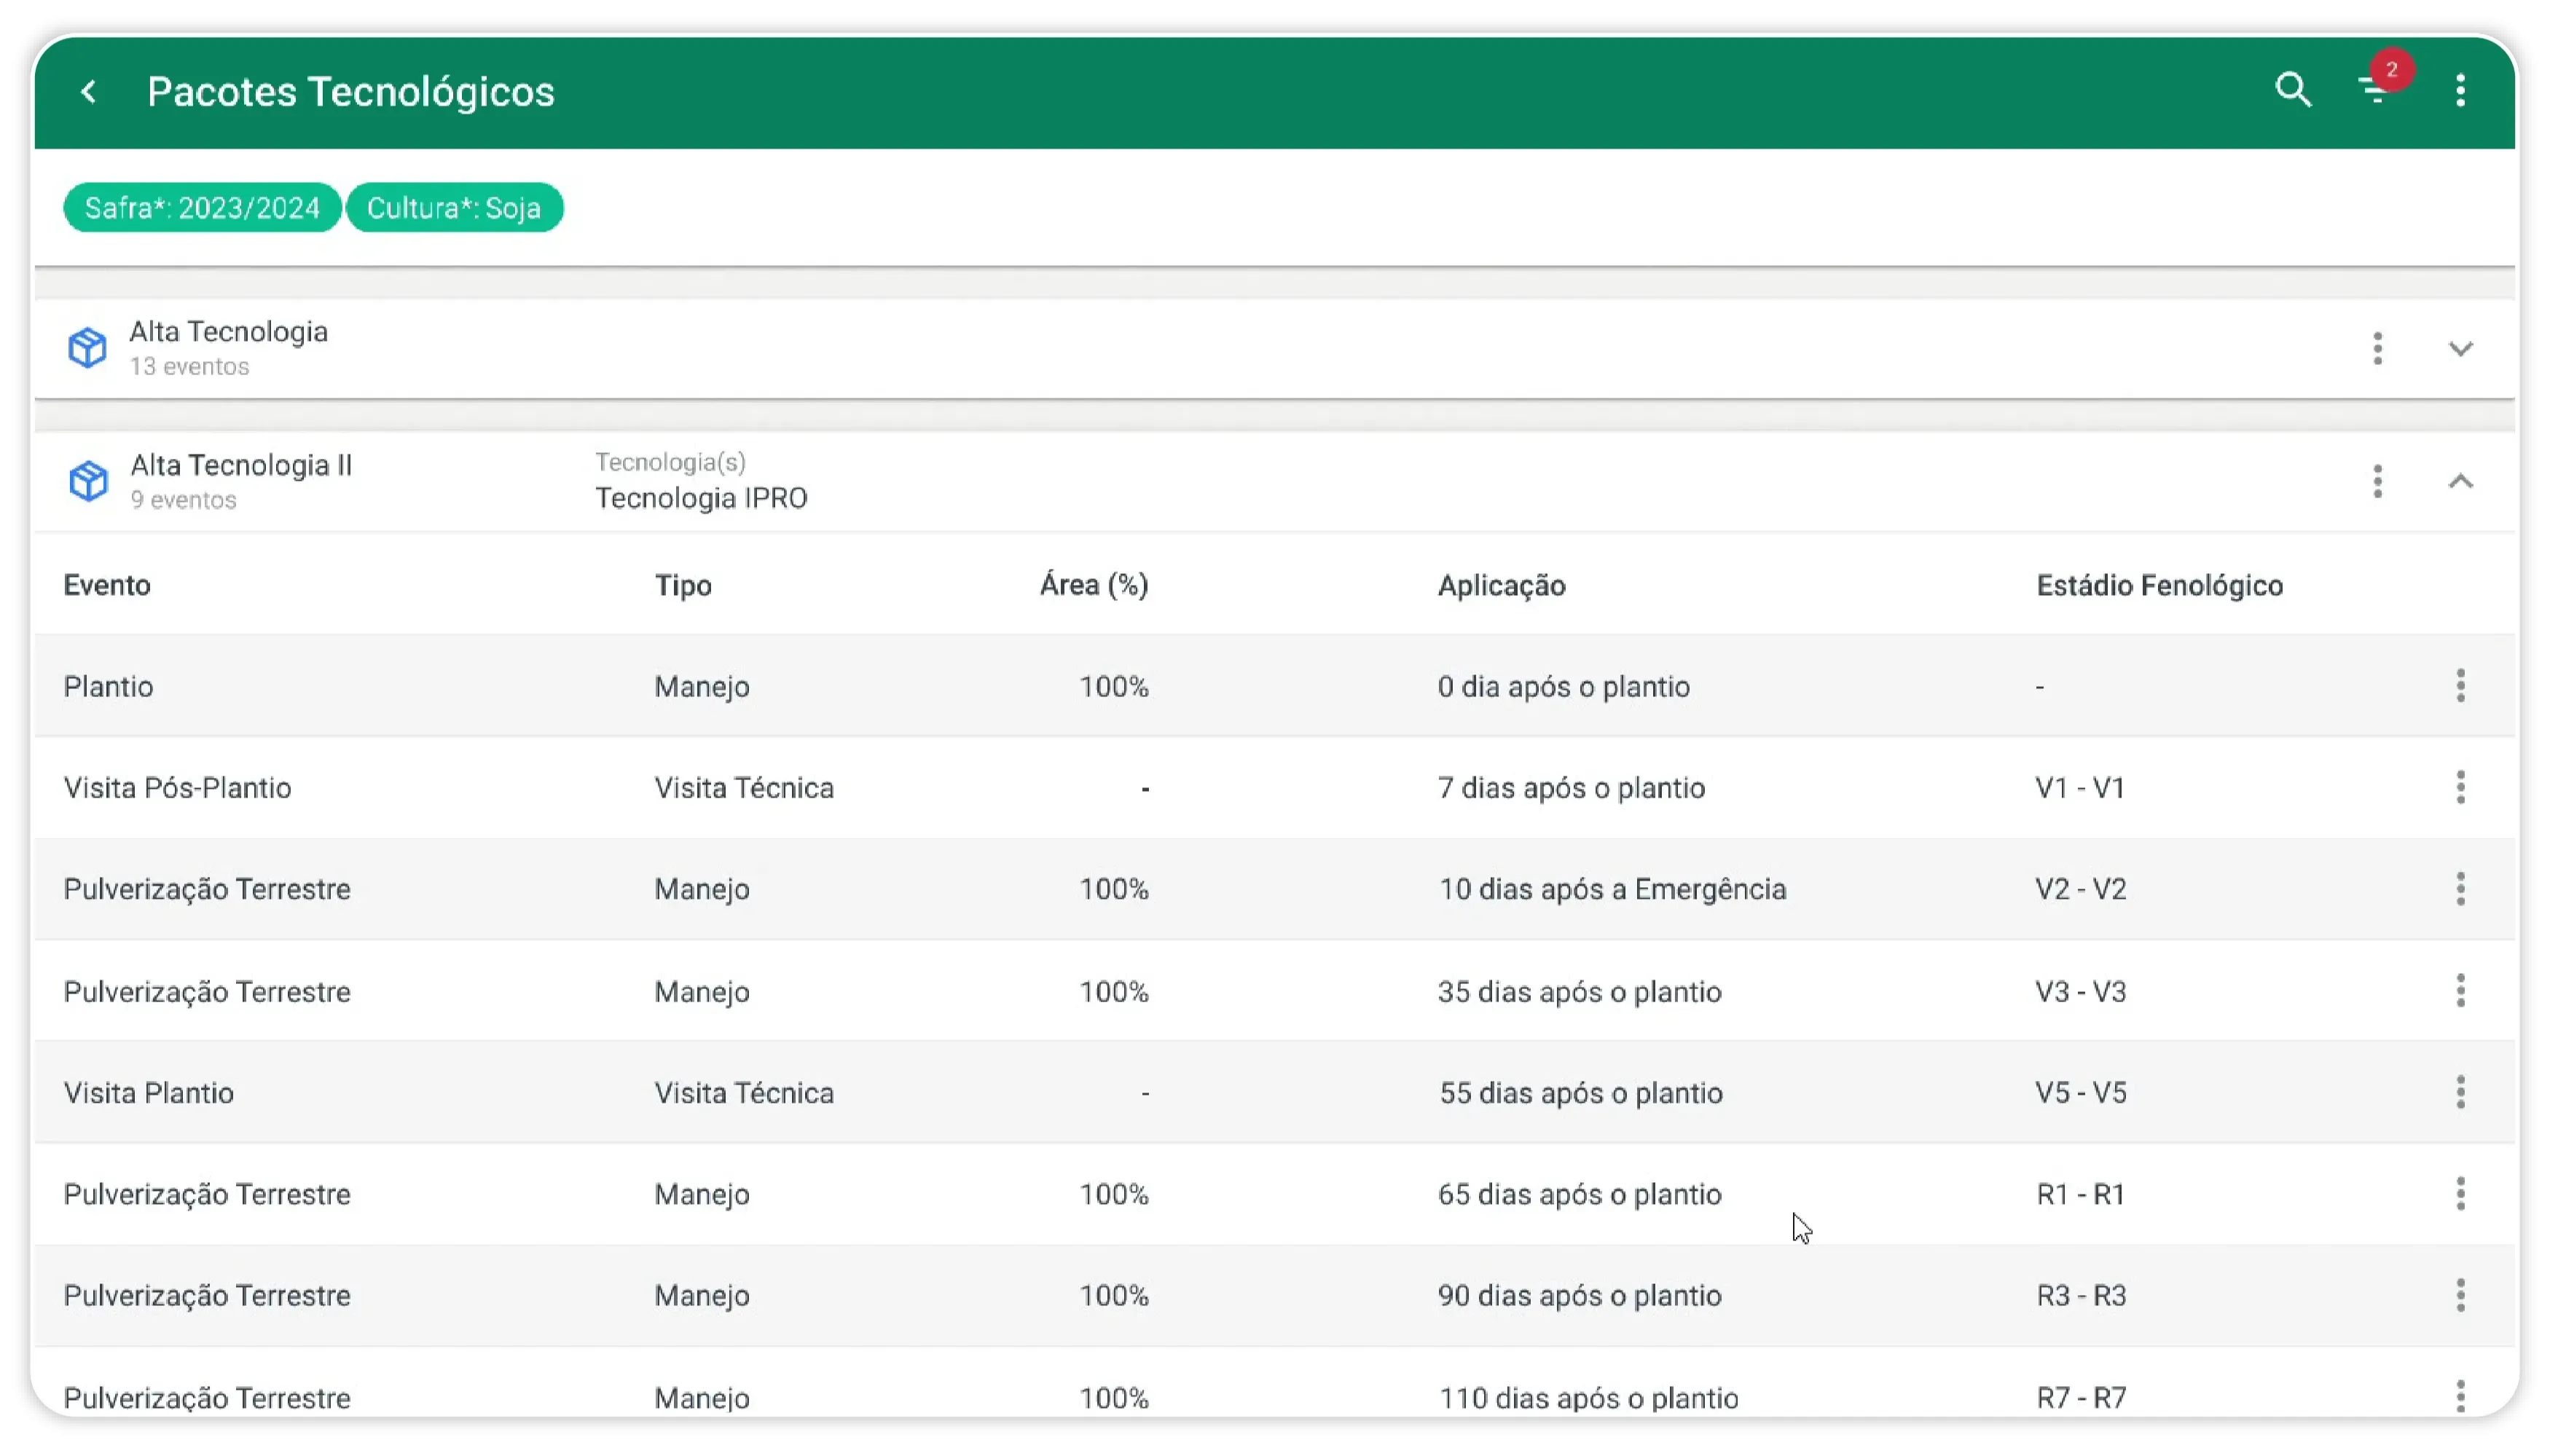Click the R1 - R1 stage cell
The width and height of the screenshot is (2550, 1456).
(x=2080, y=1194)
